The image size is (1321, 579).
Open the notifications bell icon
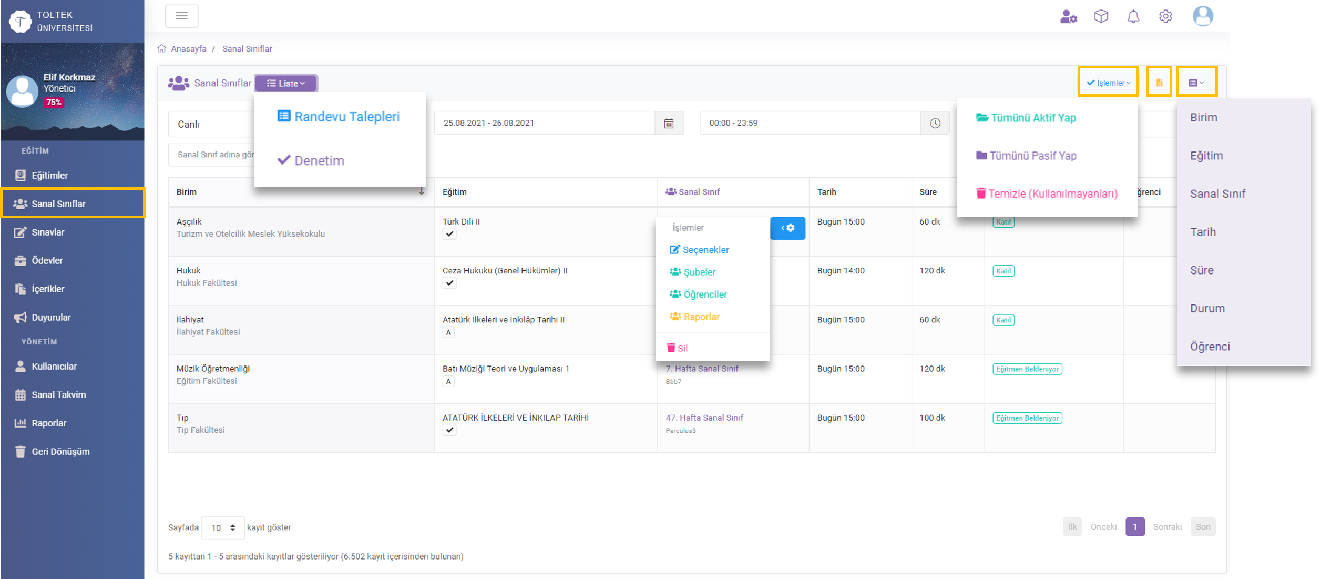tap(1133, 16)
